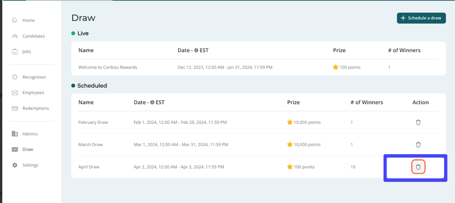
Task: Select the February Draw name
Action: coord(93,122)
